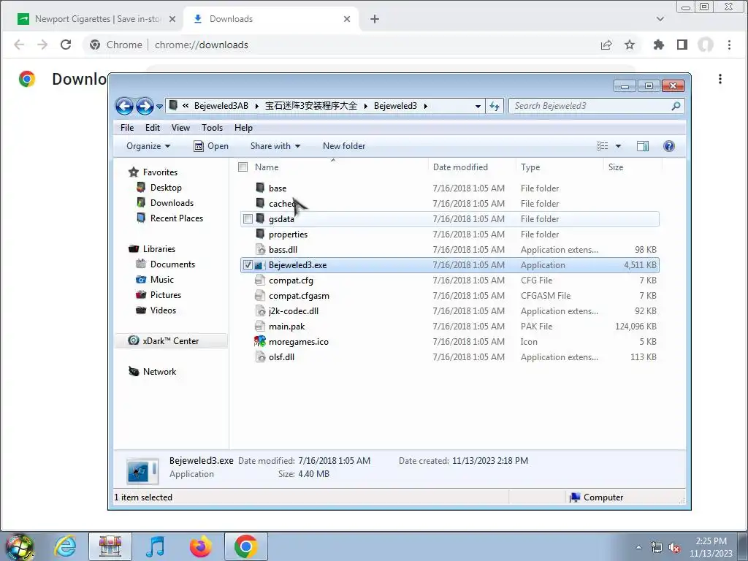Viewport: 748px width, 561px height.
Task: Reload the Chrome page
Action: (x=66, y=45)
